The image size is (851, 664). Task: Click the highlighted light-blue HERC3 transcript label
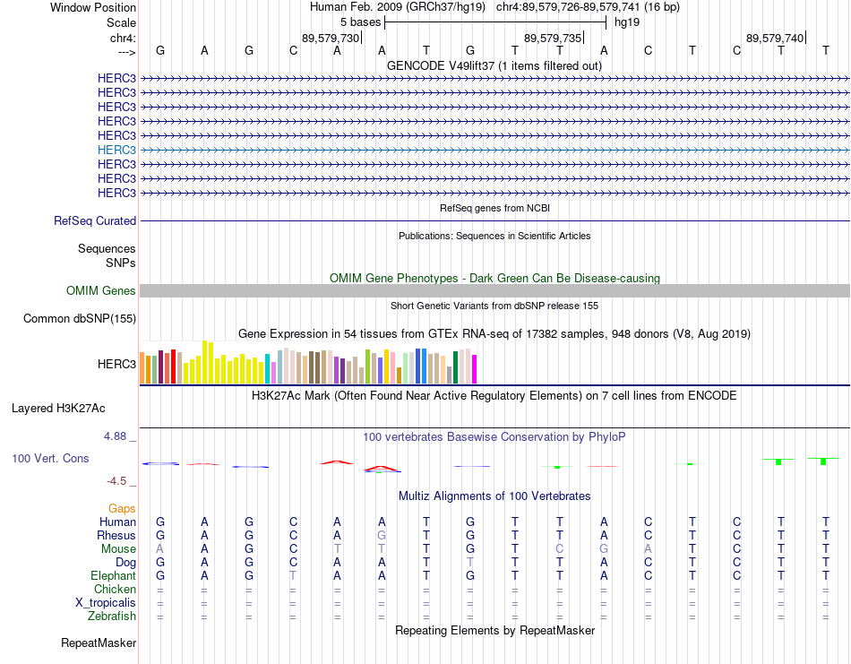[116, 150]
